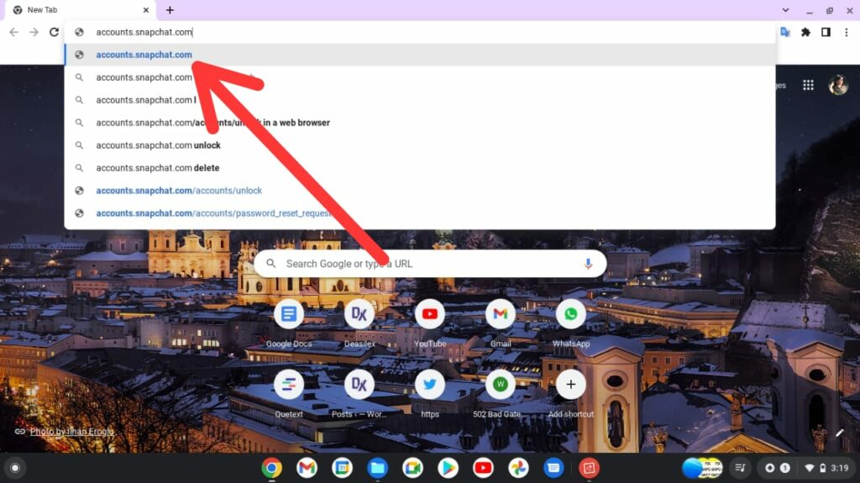Open Chrome from the shelf
This screenshot has height=483, width=860.
click(x=271, y=468)
